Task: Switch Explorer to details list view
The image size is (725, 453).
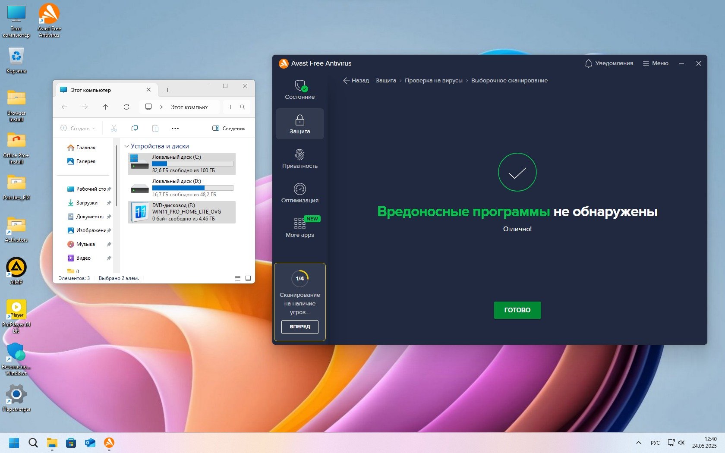Action: (x=238, y=278)
